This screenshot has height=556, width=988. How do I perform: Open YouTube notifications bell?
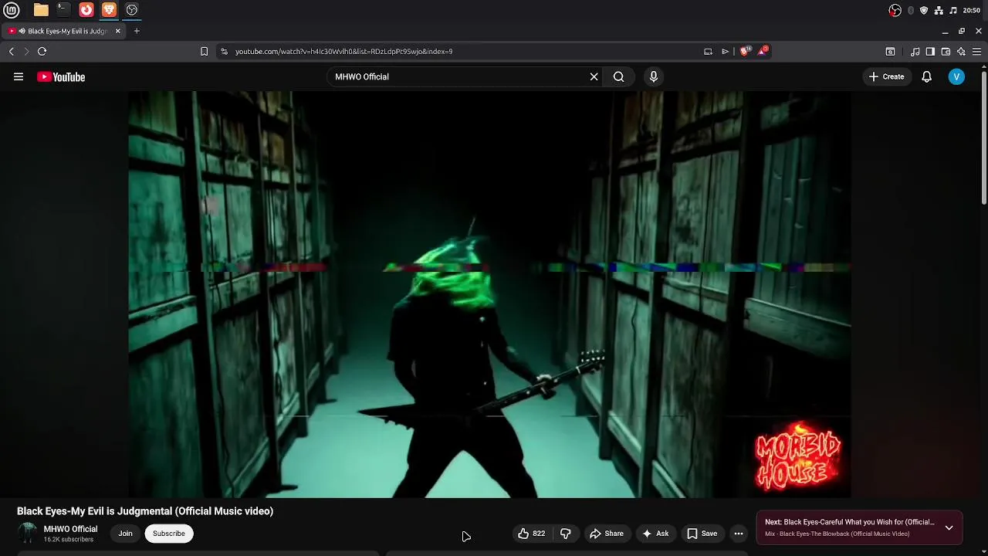click(x=927, y=76)
